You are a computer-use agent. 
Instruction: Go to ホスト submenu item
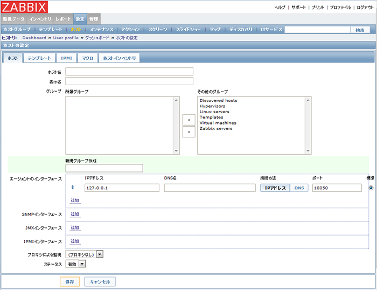pos(76,29)
